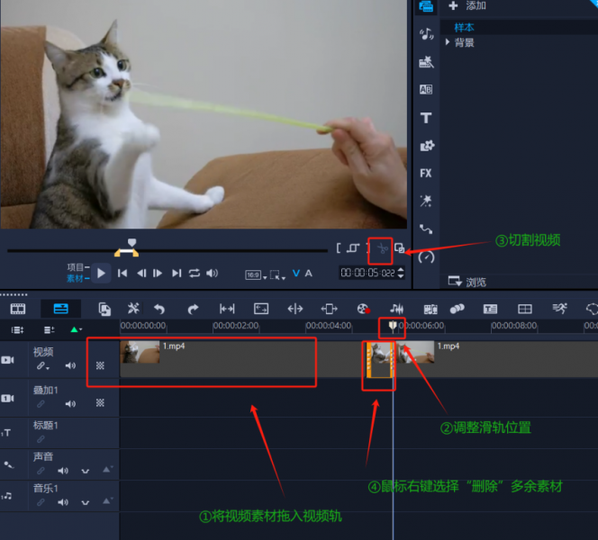598x540 pixels.
Task: Toggle ripple editing on the 视频 track
Action: pos(42,365)
